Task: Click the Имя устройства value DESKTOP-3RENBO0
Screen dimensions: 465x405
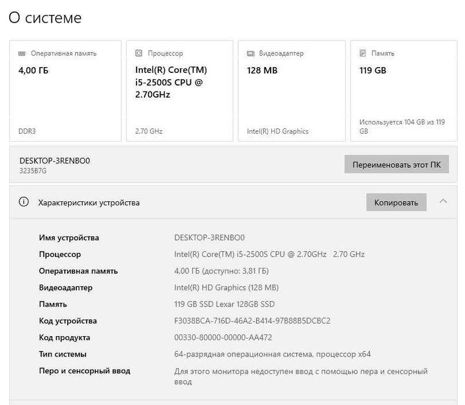Action: (x=209, y=238)
